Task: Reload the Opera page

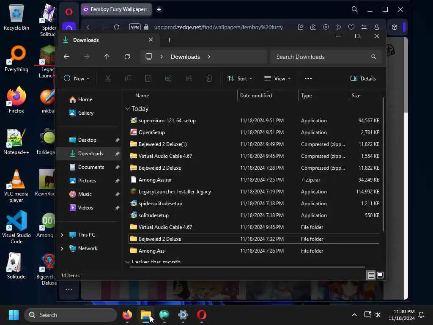Action: point(117,27)
